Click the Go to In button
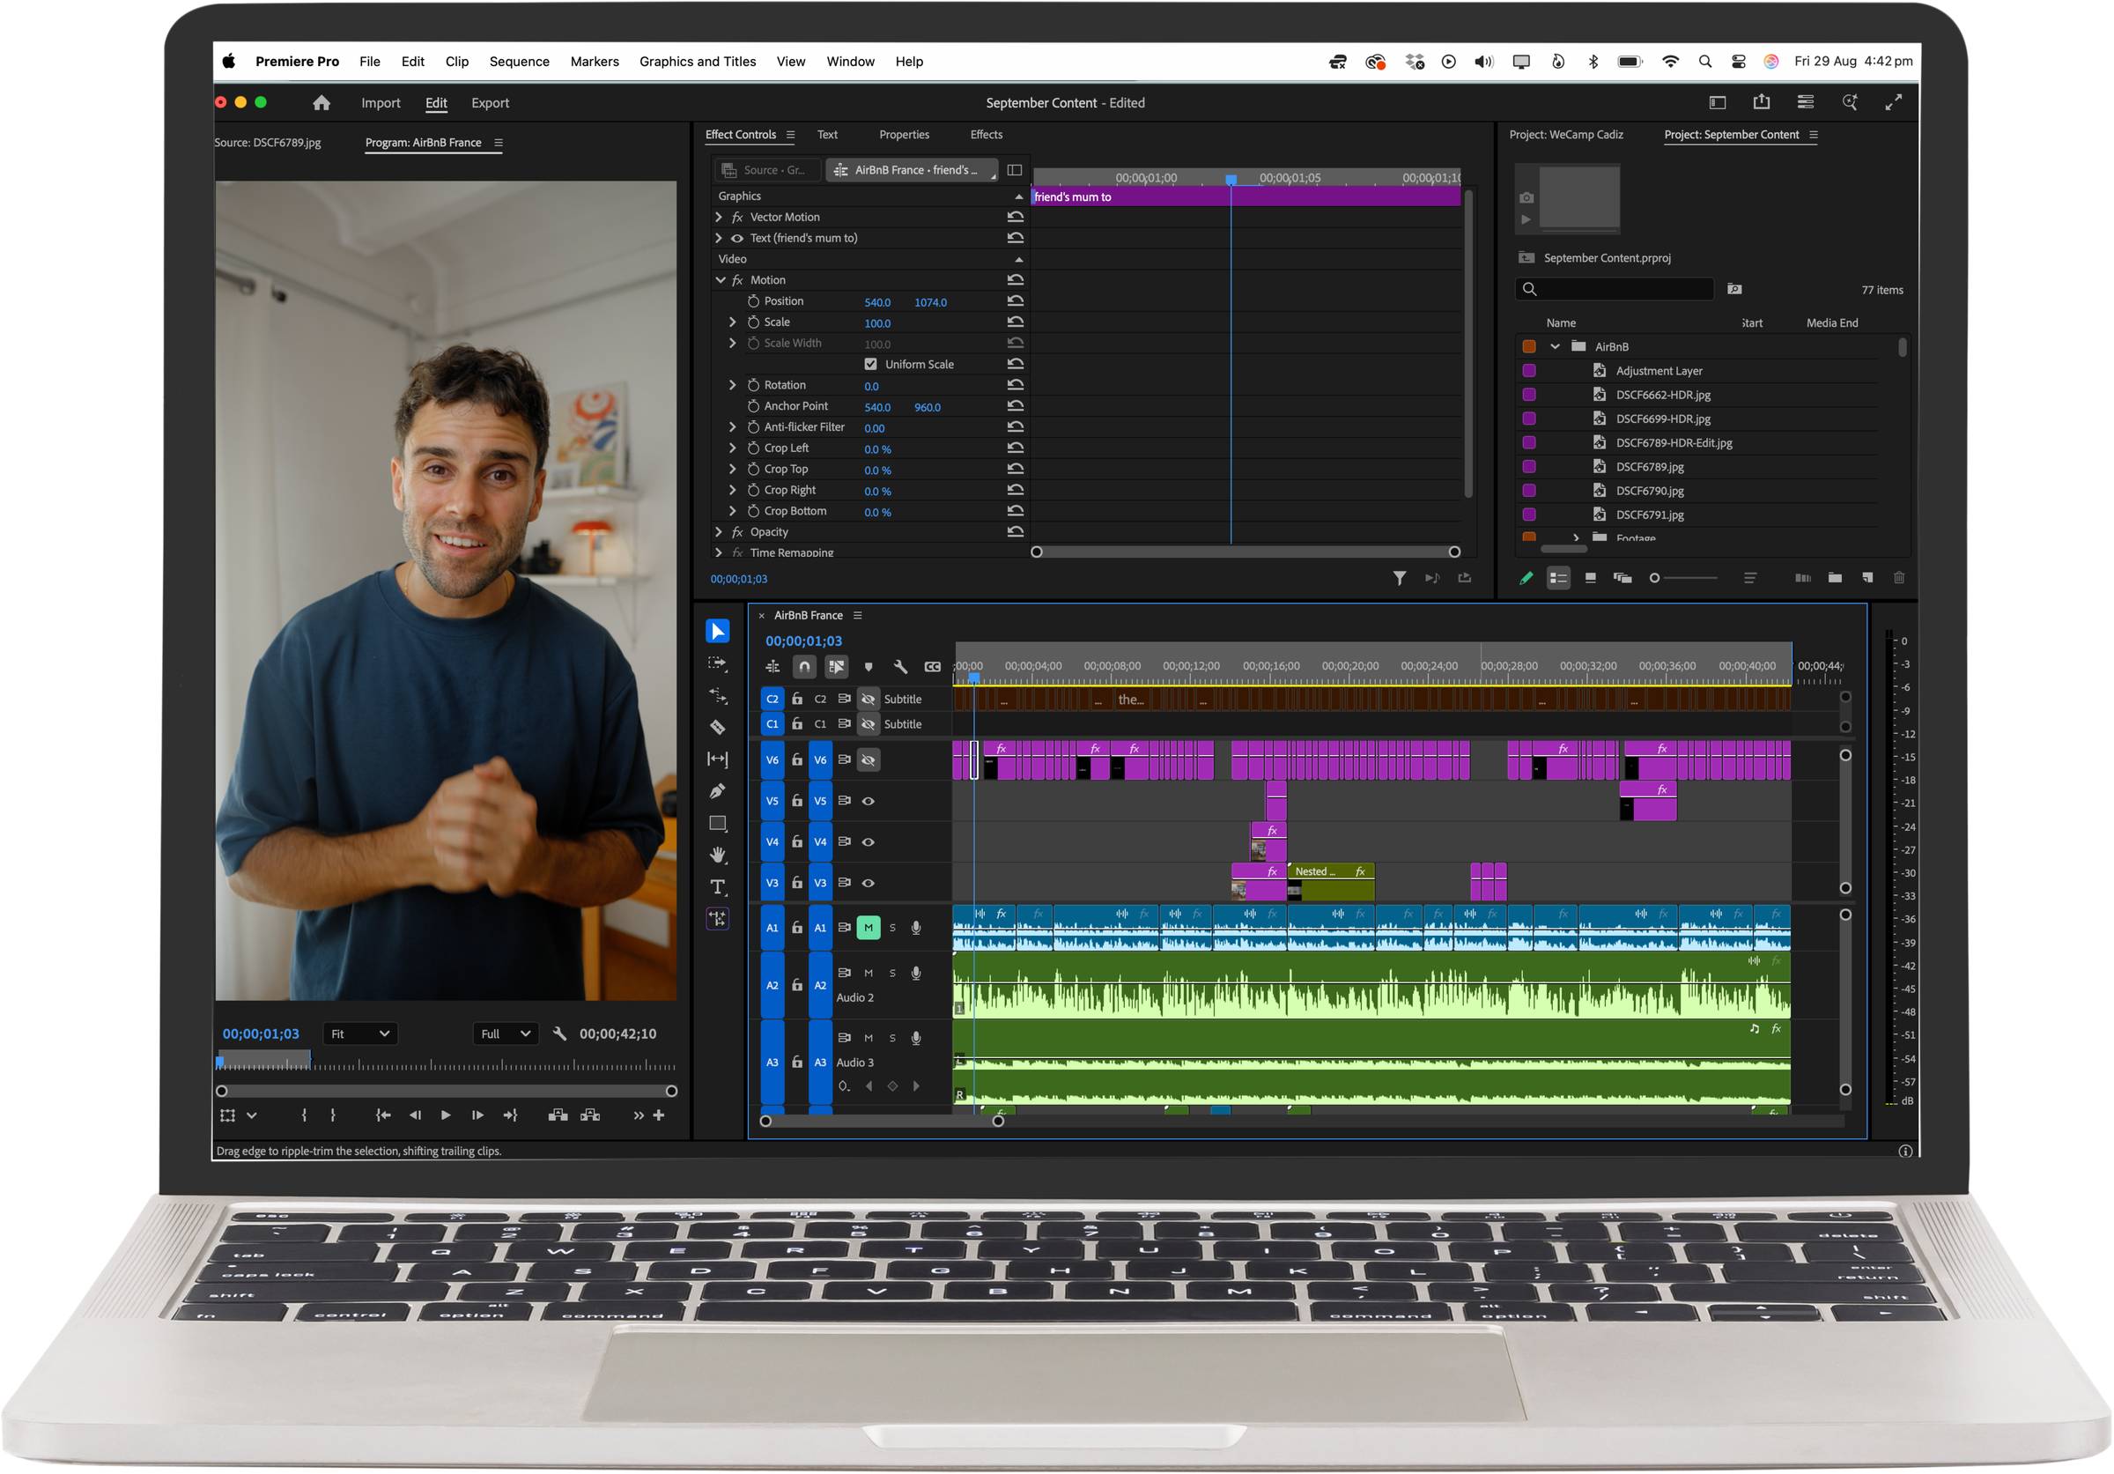2114x1474 pixels. coord(383,1115)
